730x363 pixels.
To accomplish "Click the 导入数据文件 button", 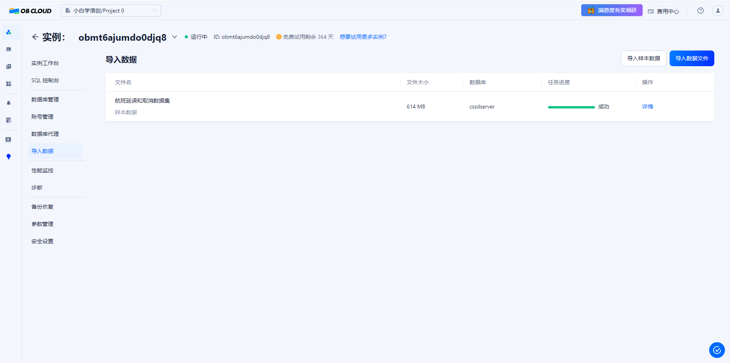I will pyautogui.click(x=692, y=58).
